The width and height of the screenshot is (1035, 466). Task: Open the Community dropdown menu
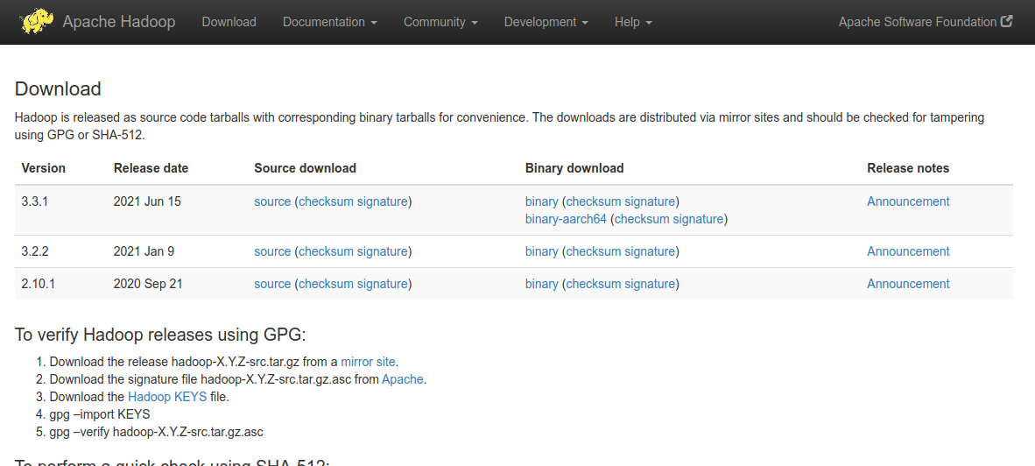coord(440,22)
